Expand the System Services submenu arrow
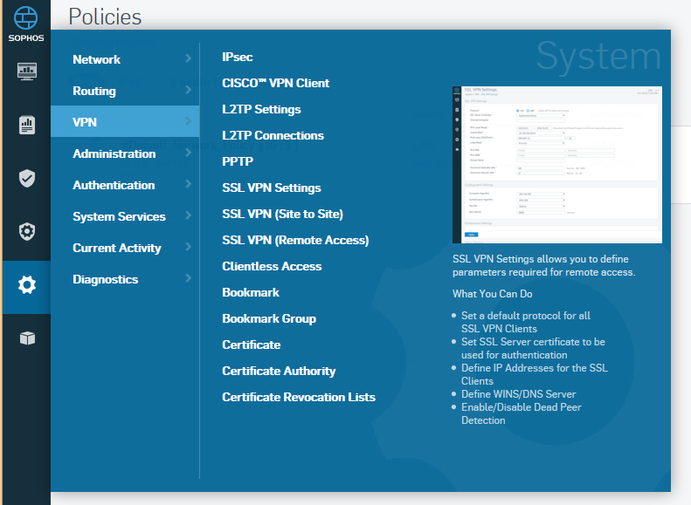This screenshot has height=505, width=691. (189, 215)
